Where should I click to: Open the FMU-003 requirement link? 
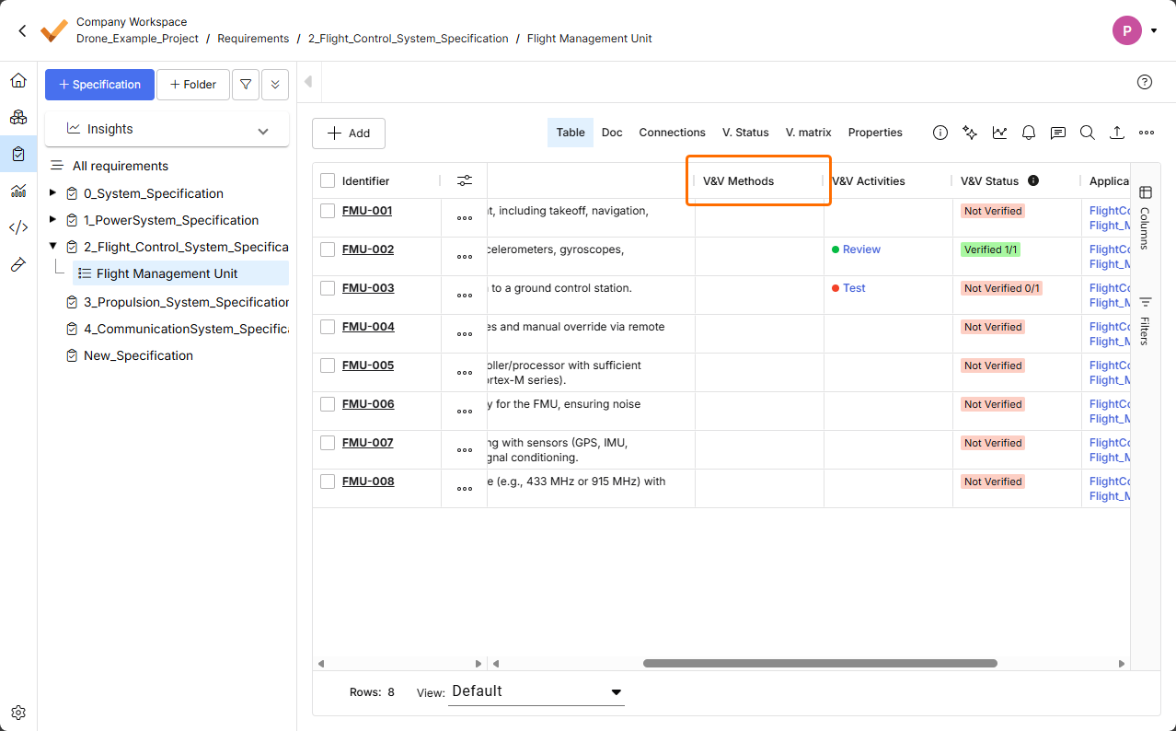click(x=368, y=288)
